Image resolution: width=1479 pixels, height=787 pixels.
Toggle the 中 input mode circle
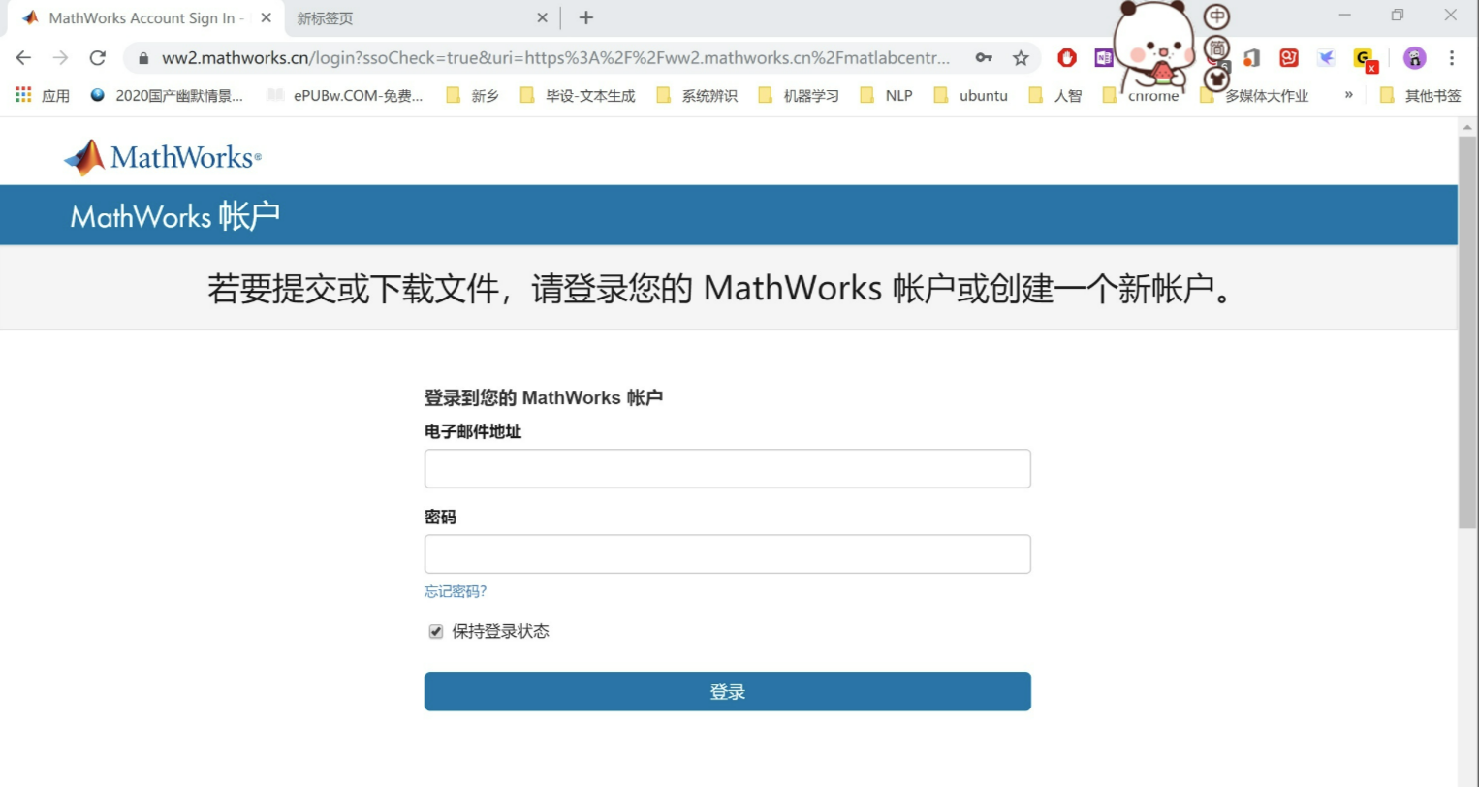coord(1216,16)
